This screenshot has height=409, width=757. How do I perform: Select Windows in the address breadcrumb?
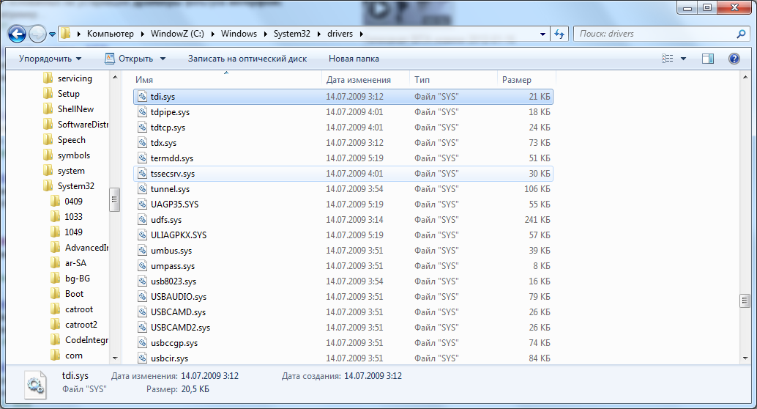click(x=239, y=34)
